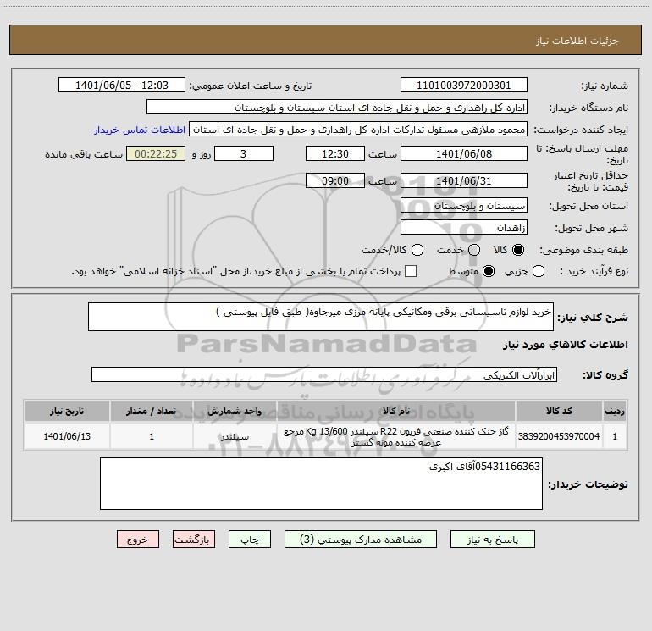Select the کالا/خدمت radio option
Viewport: 652px width, 631px height.
(x=417, y=250)
